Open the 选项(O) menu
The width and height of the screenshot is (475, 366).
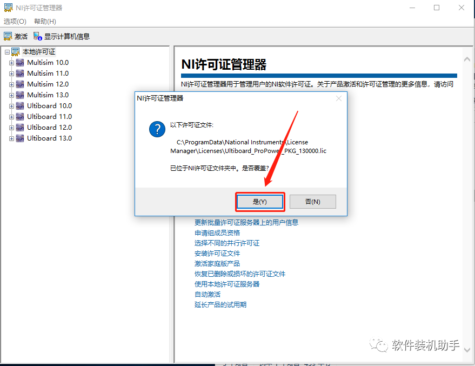[x=15, y=22]
